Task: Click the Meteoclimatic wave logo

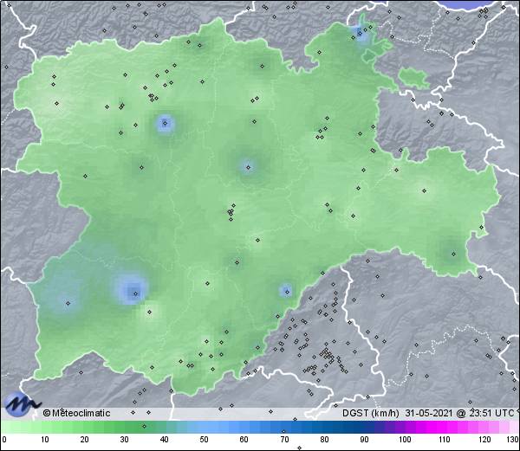Action: pos(22,404)
